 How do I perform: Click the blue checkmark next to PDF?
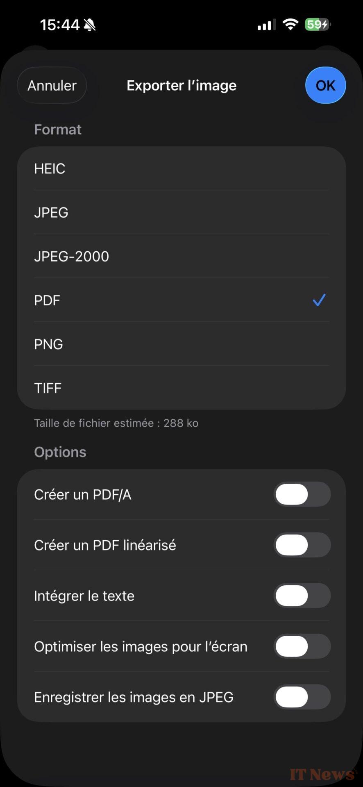[x=319, y=300]
